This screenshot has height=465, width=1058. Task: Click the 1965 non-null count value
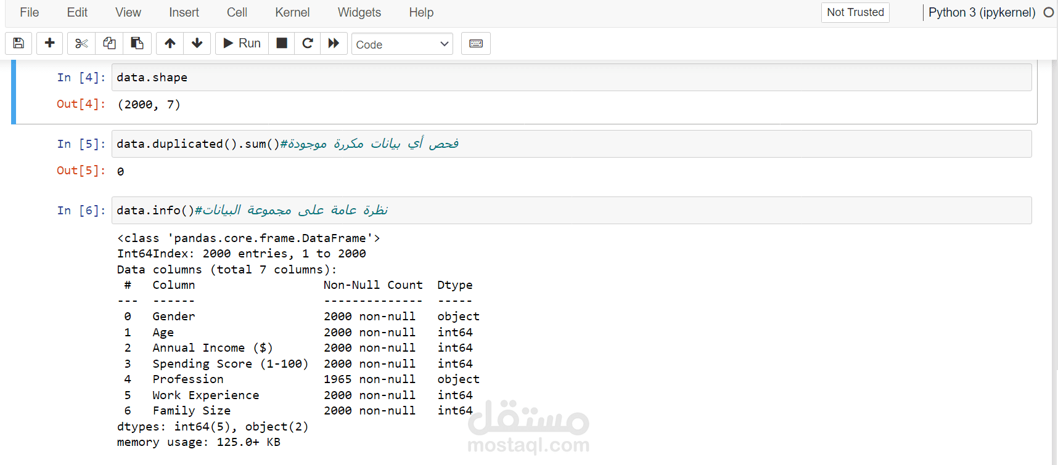point(369,379)
